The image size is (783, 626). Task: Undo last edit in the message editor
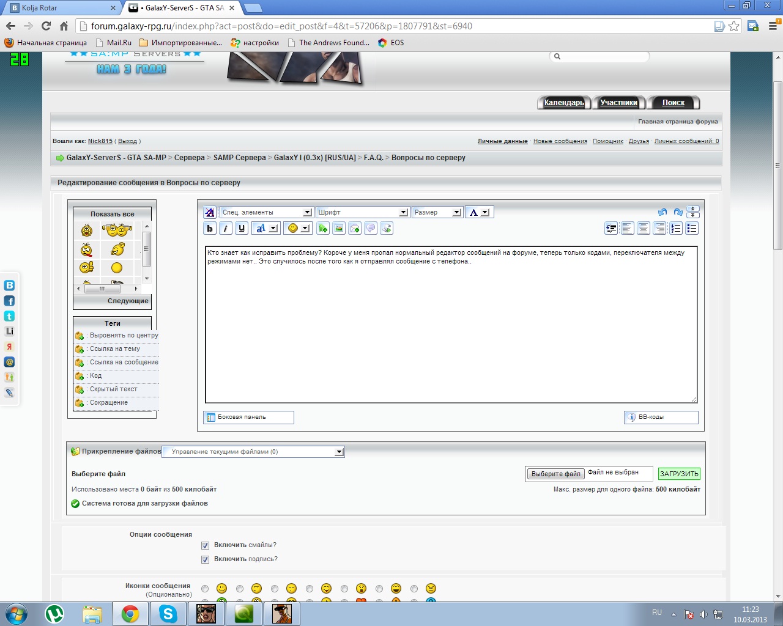[x=662, y=212]
